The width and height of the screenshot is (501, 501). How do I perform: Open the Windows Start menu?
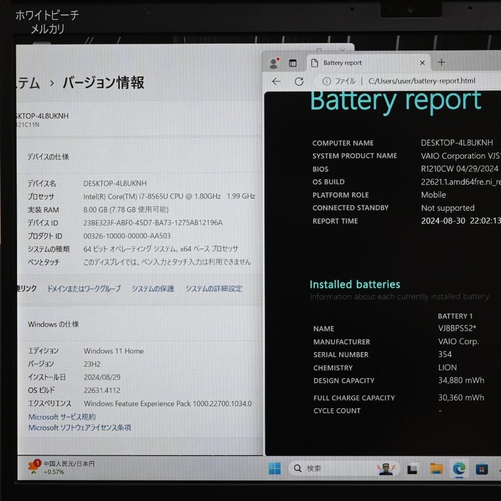[x=275, y=469]
